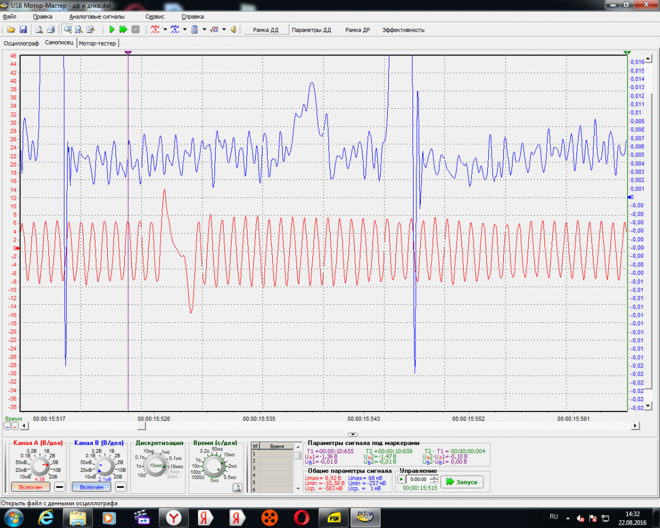This screenshot has width=660, height=528.
Task: Click purple marker triangle at chart top
Action: coord(128,52)
